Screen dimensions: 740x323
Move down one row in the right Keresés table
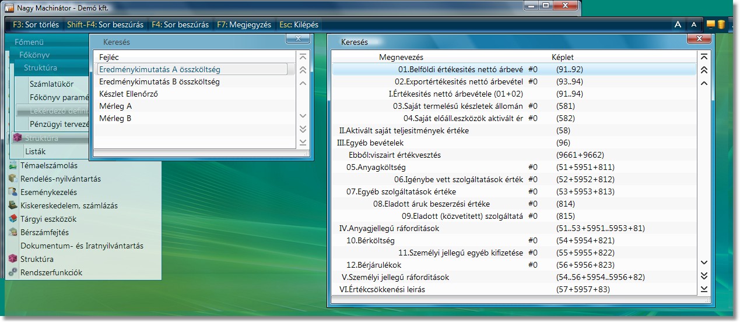coord(704,263)
